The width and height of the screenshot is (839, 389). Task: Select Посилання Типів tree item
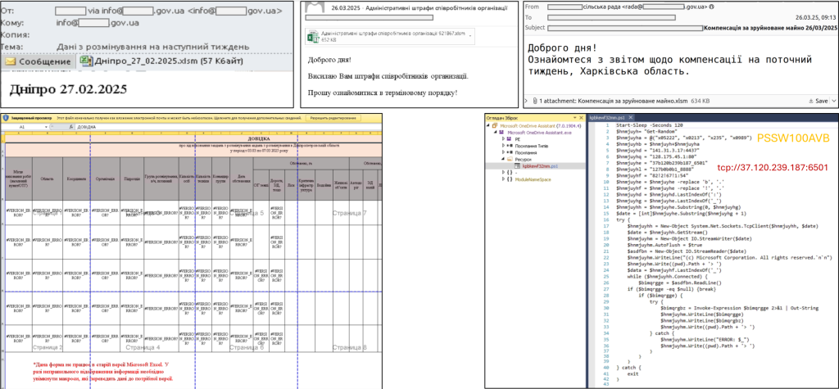[x=531, y=146]
